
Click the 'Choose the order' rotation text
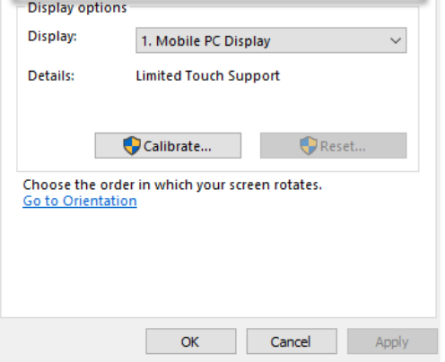172,185
